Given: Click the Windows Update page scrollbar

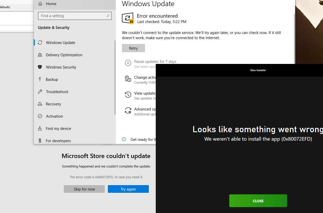Looking at the screenshot, I should pyautogui.click(x=294, y=38).
